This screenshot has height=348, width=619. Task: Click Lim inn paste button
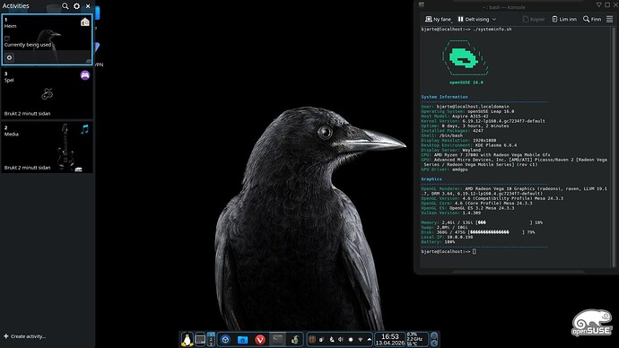[x=564, y=19]
